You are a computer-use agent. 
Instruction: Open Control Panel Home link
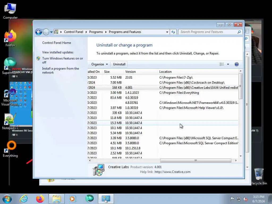pyautogui.click(x=57, y=43)
